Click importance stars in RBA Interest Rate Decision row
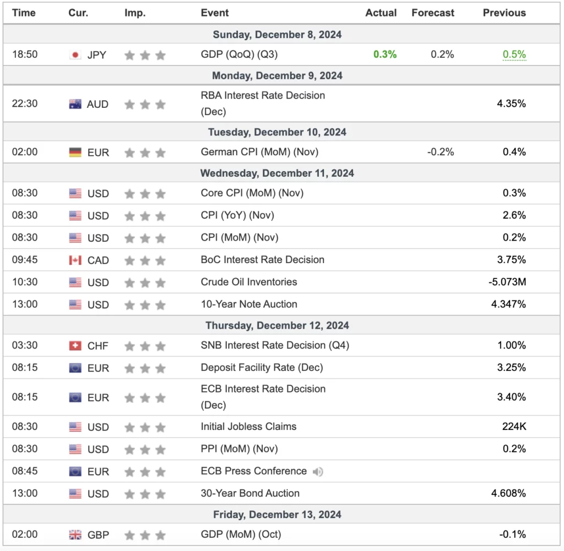 (145, 105)
